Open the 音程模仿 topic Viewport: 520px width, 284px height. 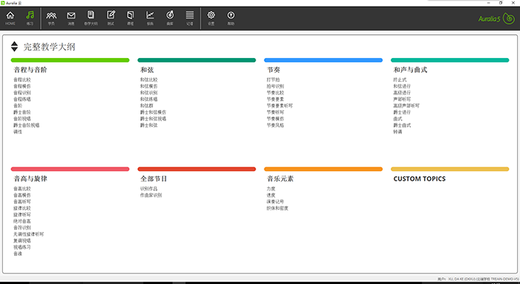pyautogui.click(x=22, y=86)
